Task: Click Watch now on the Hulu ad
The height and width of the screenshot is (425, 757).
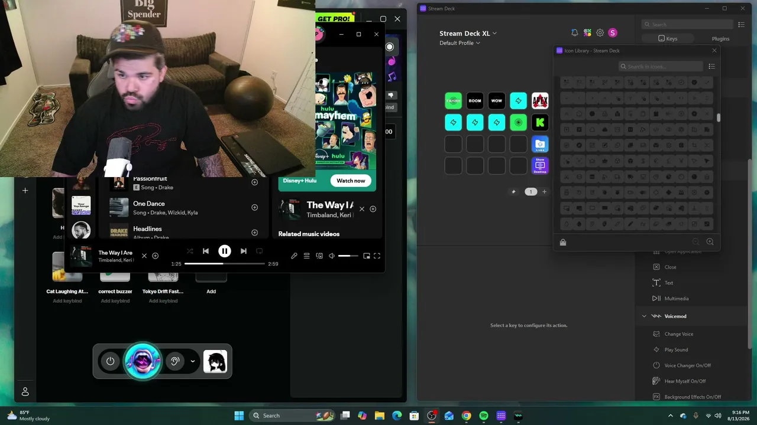Action: tap(351, 181)
